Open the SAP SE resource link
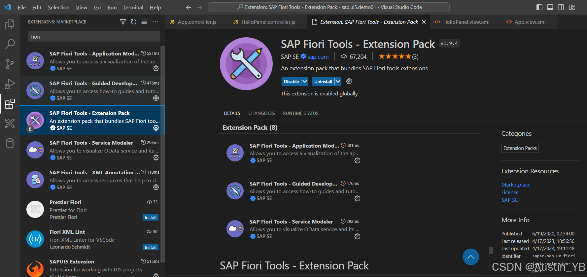The height and width of the screenshot is (277, 587). pyautogui.click(x=509, y=200)
